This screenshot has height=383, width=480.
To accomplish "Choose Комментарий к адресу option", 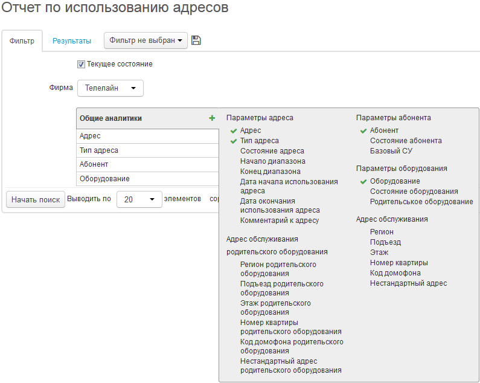I will (x=280, y=220).
